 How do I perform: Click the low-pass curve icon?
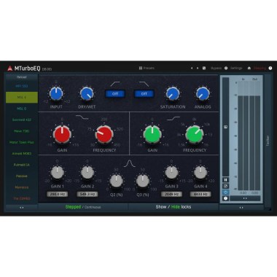point(144,84)
